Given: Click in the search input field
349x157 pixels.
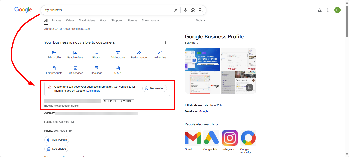Looking at the screenshot, I should pos(108,10).
